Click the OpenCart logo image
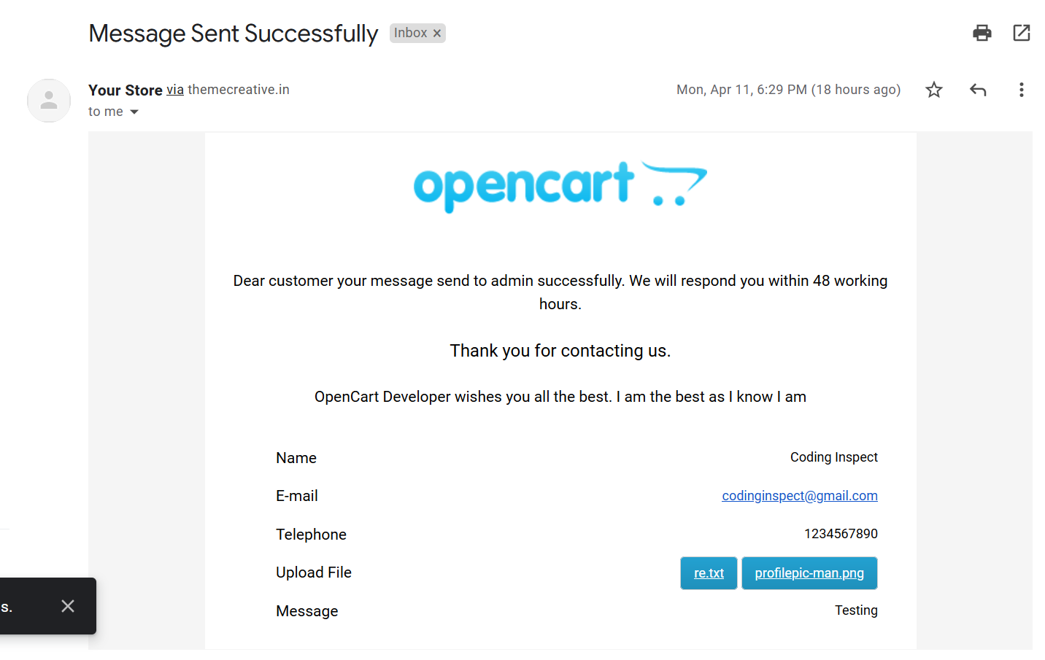This screenshot has width=1045, height=660. 560,186
